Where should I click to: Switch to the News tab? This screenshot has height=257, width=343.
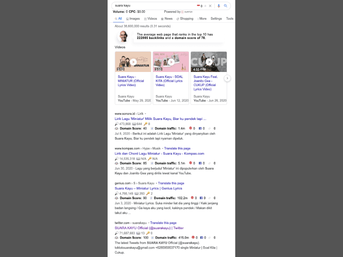(167, 19)
